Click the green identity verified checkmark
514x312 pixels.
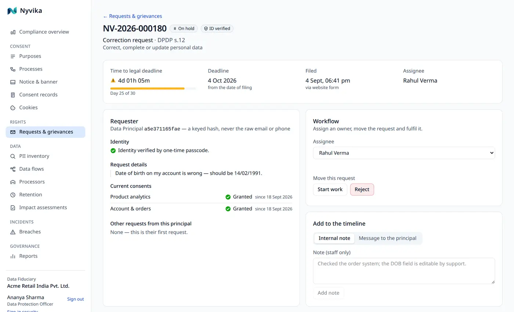point(113,150)
